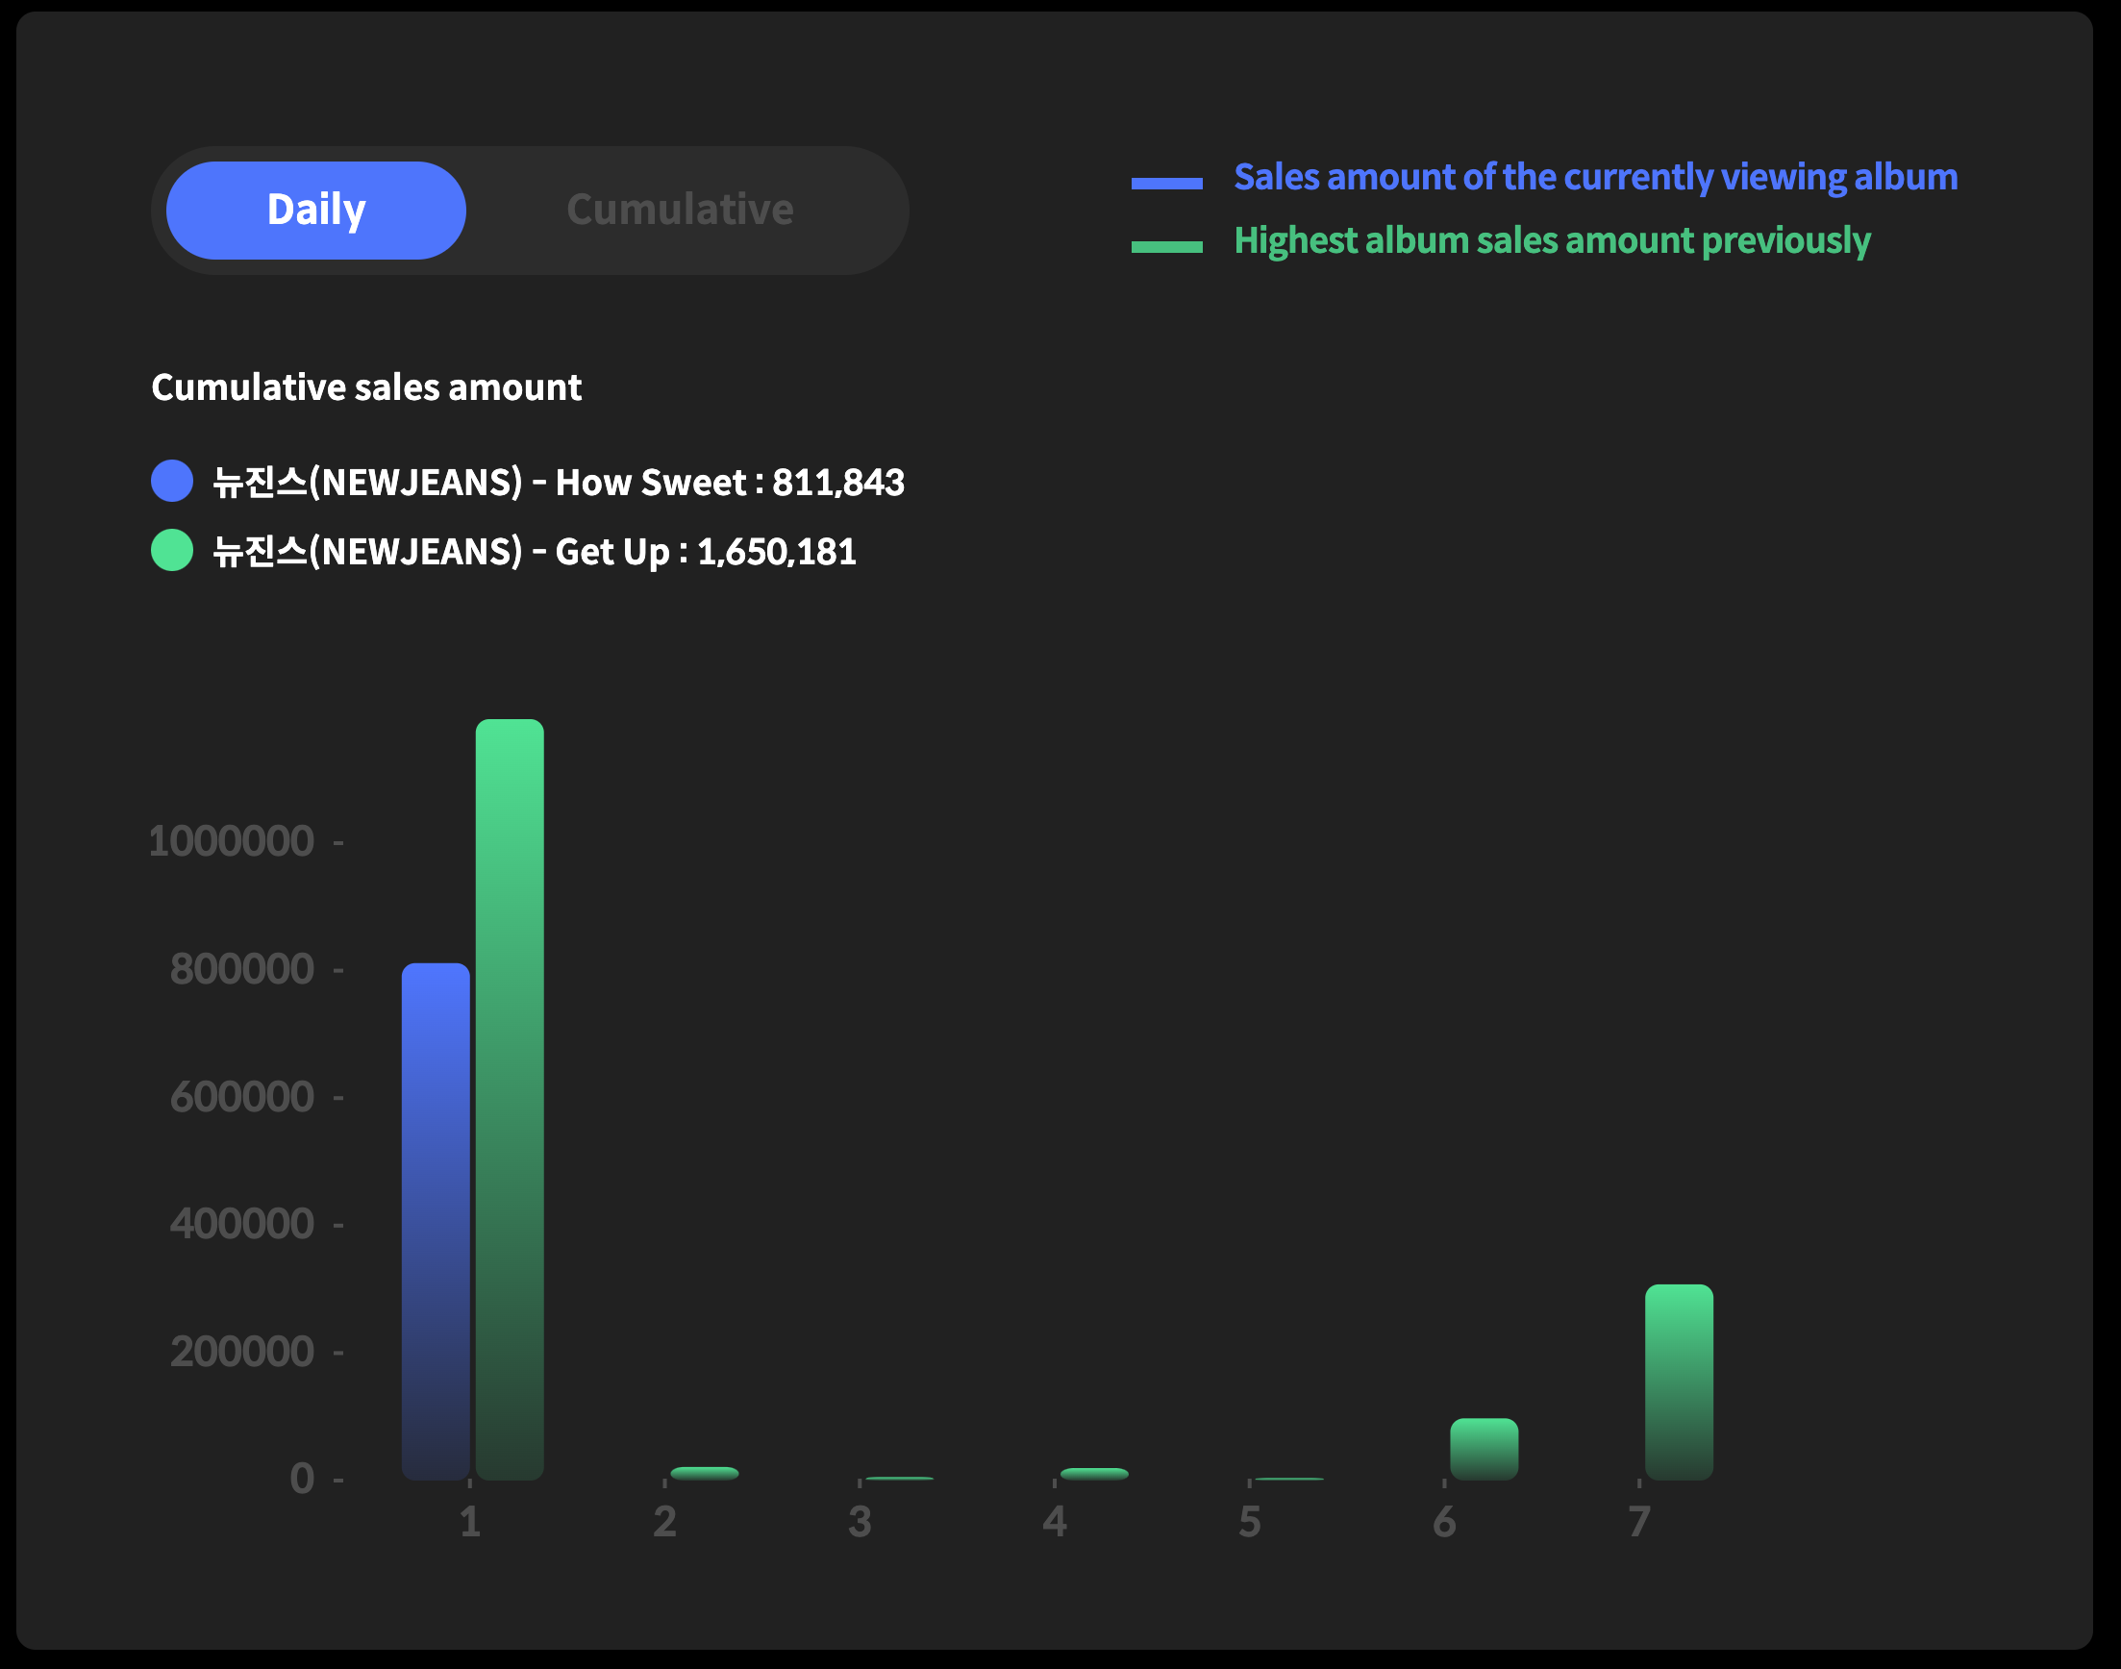
Task: Click the Get Up 1,650,181 sales label
Action: coord(535,552)
